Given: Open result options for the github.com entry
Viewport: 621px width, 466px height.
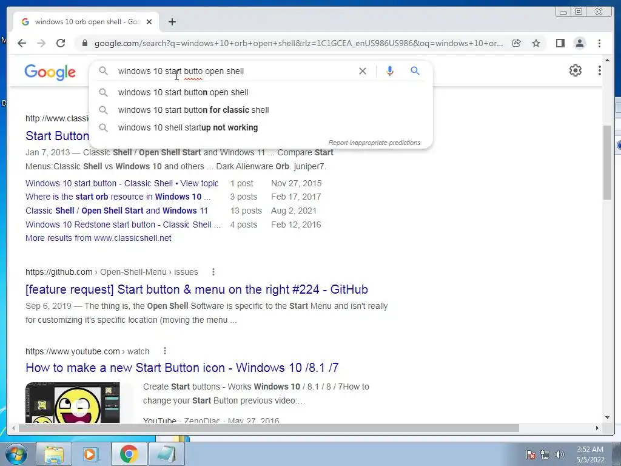Looking at the screenshot, I should 213,272.
